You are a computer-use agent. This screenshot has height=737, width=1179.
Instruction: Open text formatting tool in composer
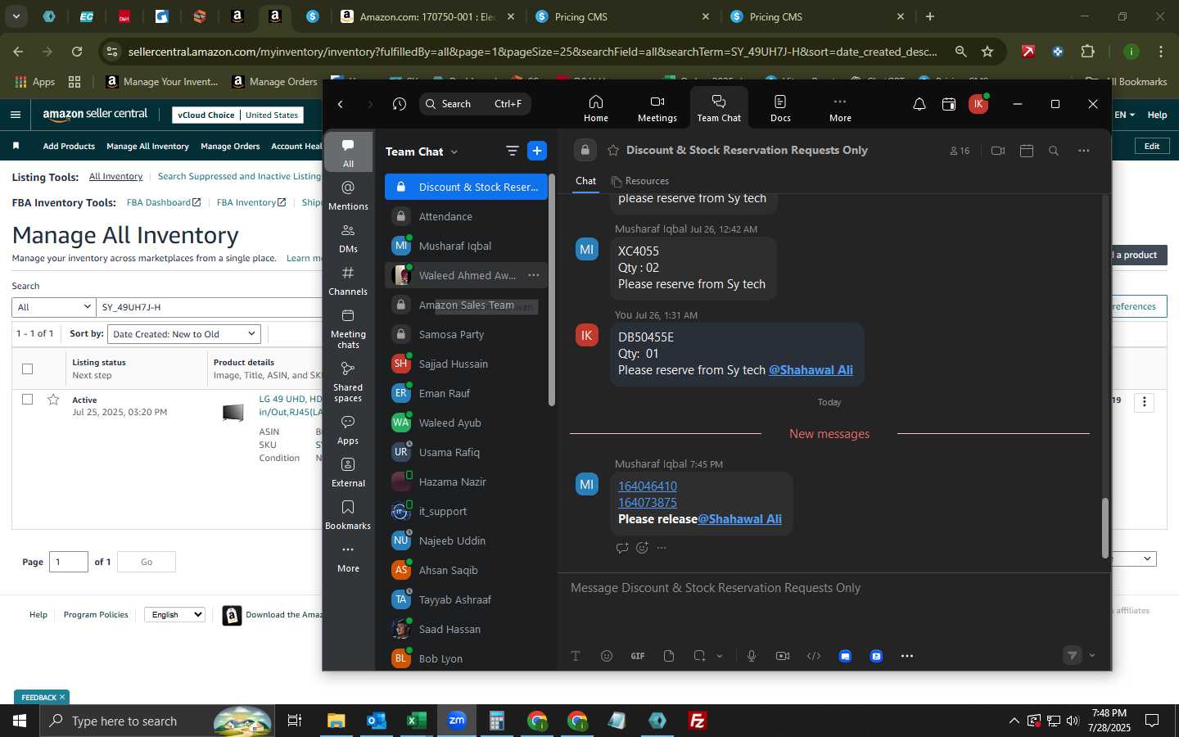point(576,656)
